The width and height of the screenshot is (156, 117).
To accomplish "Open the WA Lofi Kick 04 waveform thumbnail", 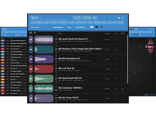I will [x=44, y=69].
